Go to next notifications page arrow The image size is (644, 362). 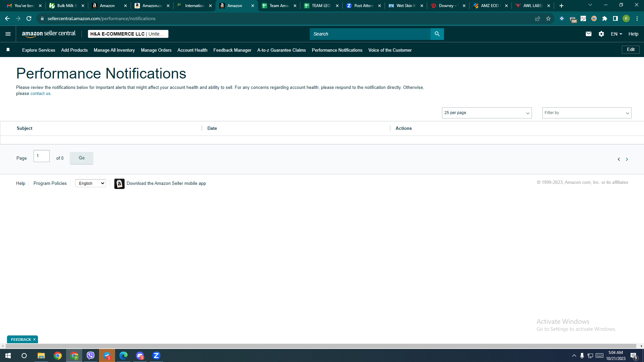(627, 159)
